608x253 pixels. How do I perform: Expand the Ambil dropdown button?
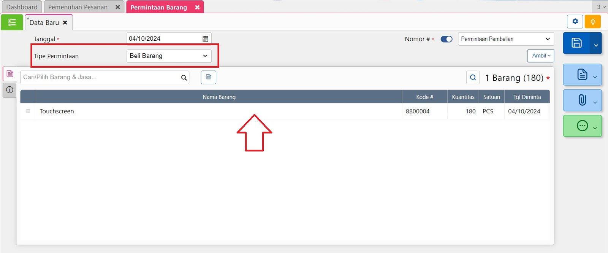pyautogui.click(x=540, y=56)
